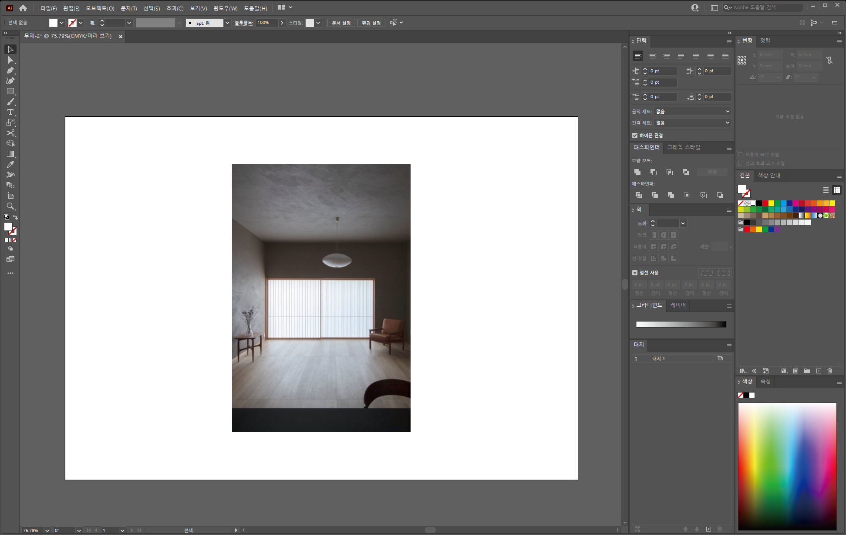Select the Rectangle tool
Screen dimensions: 846x535
pyautogui.click(x=10, y=91)
